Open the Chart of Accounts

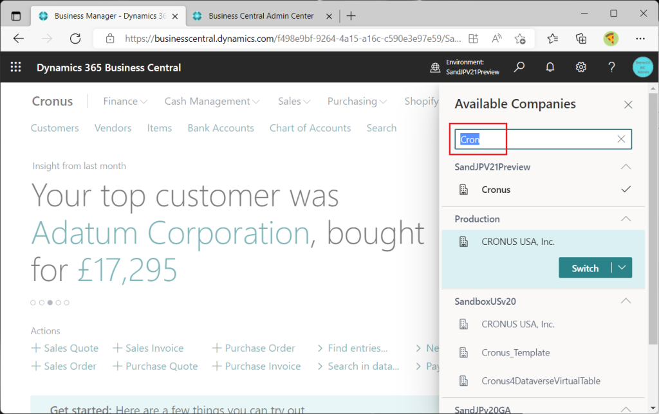point(310,128)
